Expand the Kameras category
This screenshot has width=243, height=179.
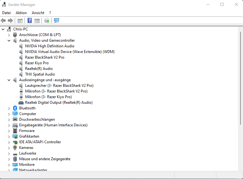[x=9, y=148]
